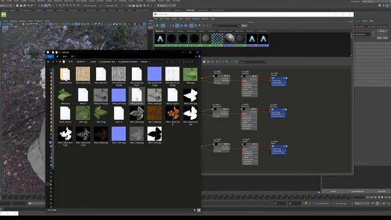Open the playback speed fps dropdown

coord(362,204)
